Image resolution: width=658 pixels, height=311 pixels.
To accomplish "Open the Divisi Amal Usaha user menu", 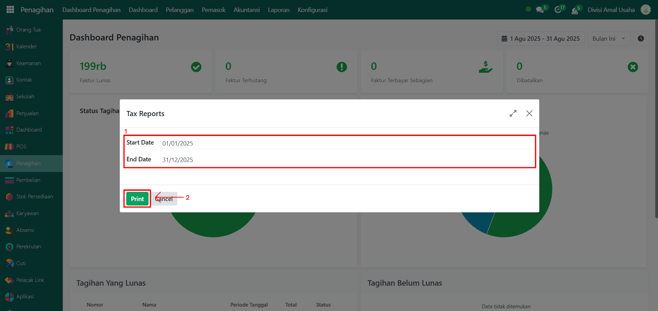I will tap(611, 10).
